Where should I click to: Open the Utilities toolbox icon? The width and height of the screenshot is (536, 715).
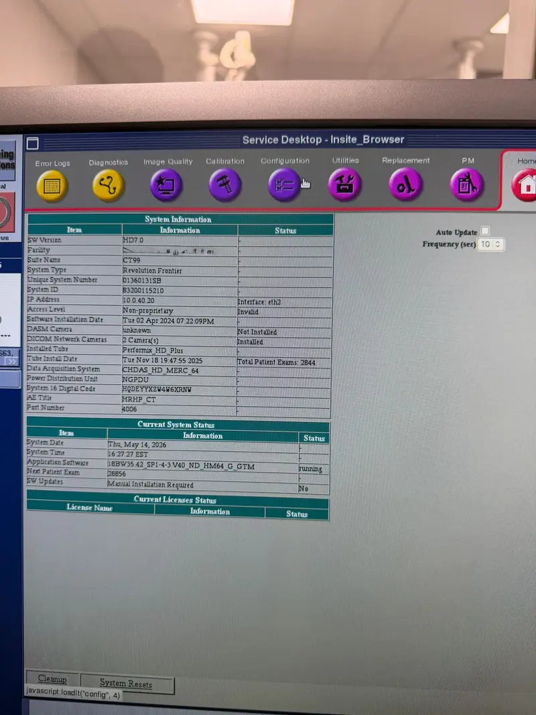coord(344,184)
